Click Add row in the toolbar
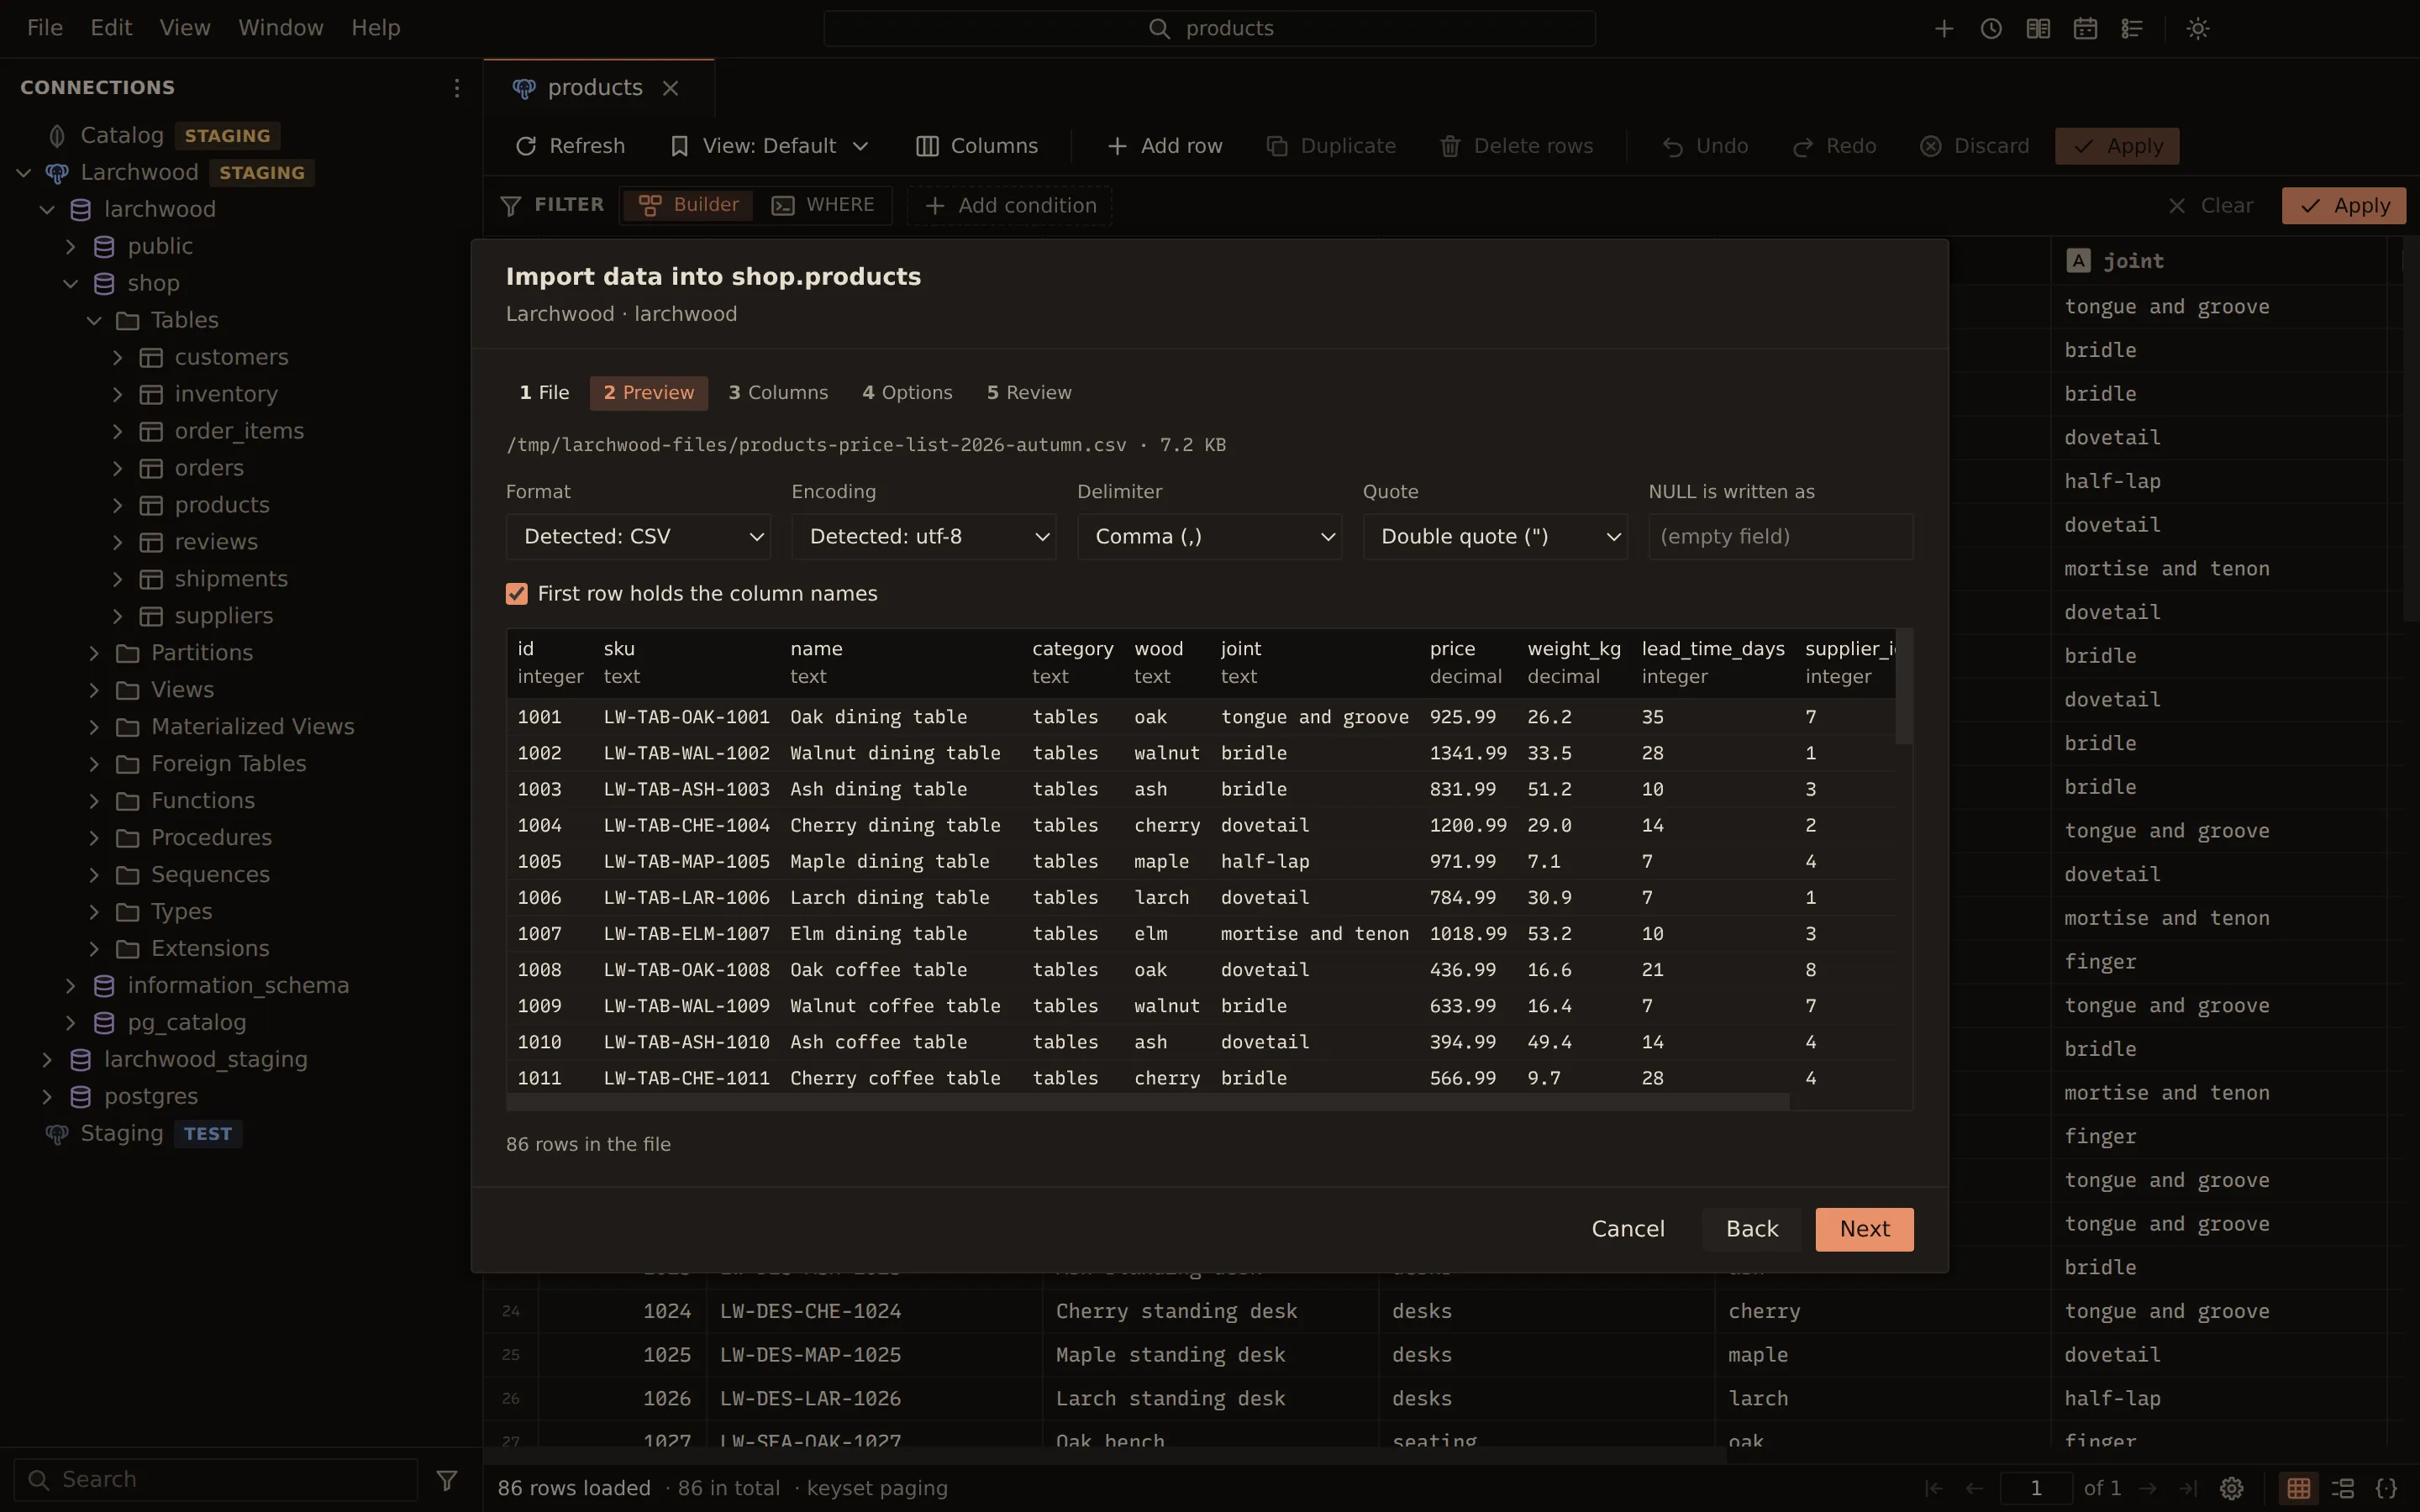 point(1165,146)
